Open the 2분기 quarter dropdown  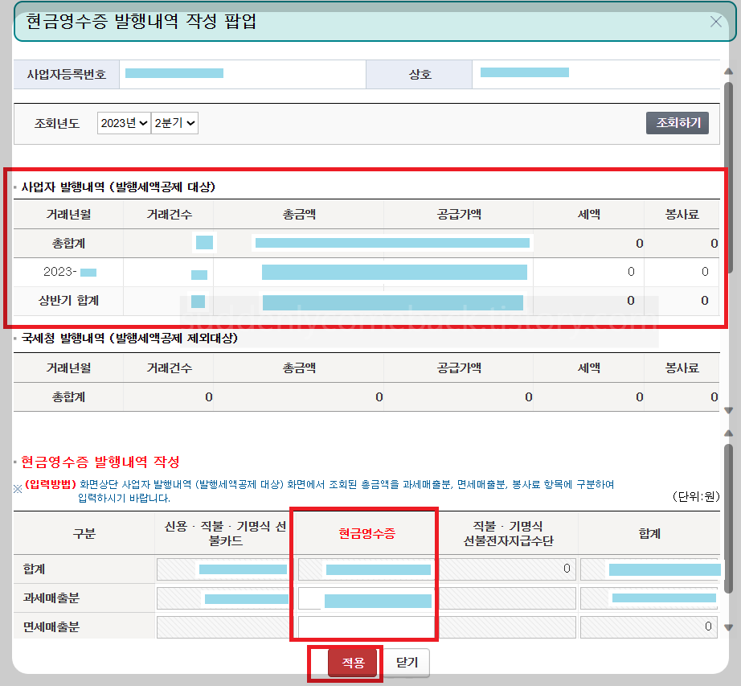point(174,123)
